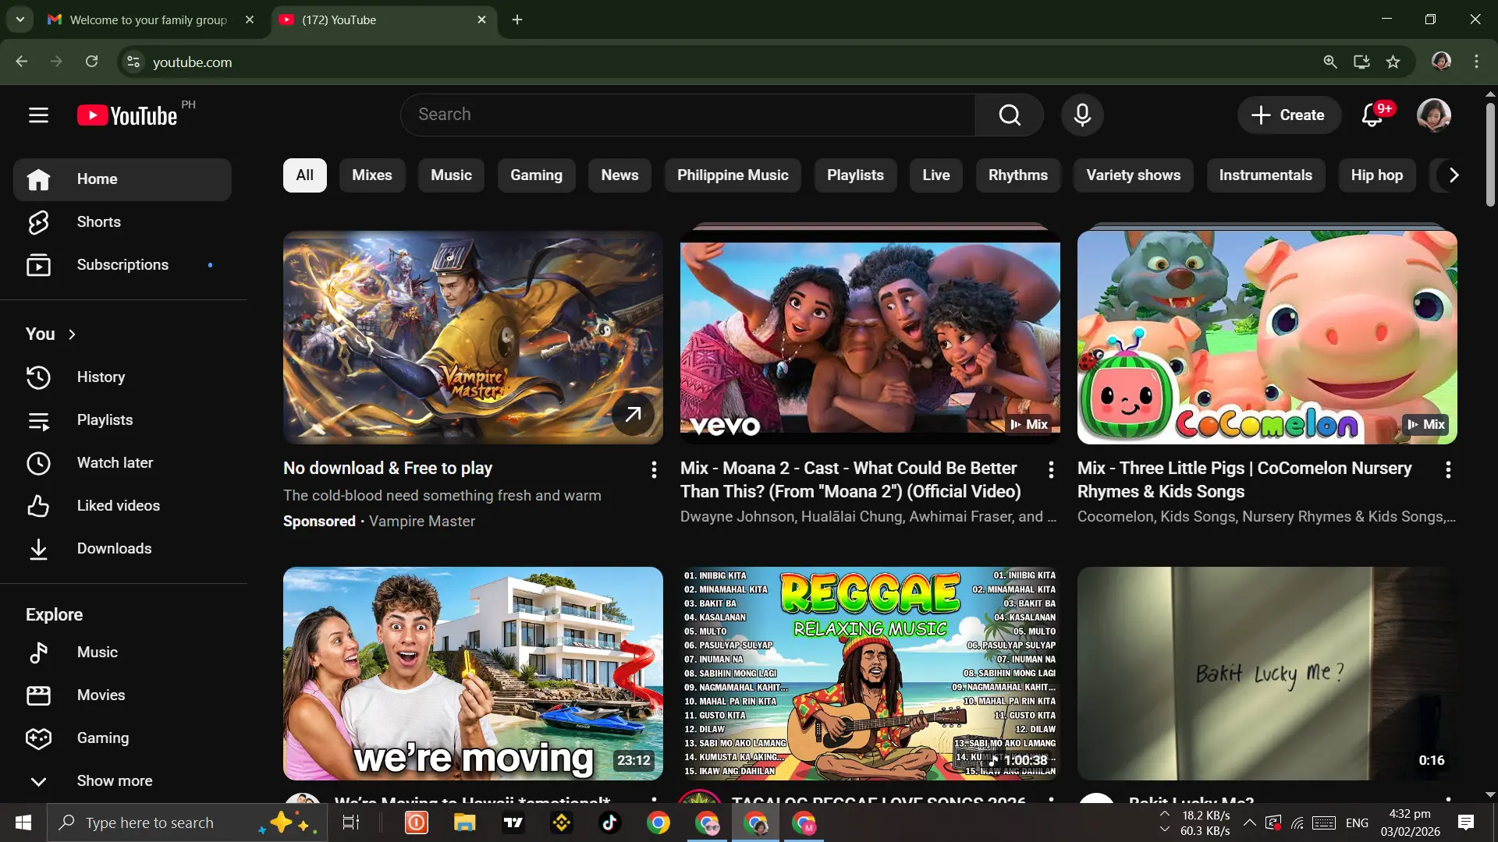Open Subscriptions in the sidebar
The image size is (1498, 842).
click(x=122, y=265)
